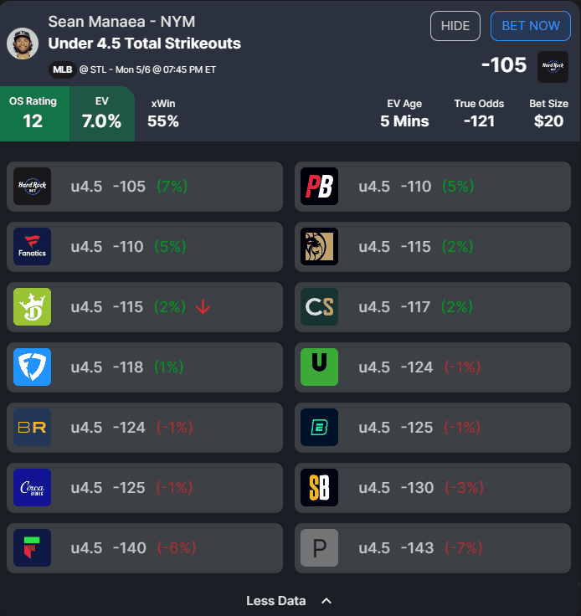Open the Circa Sports logo
This screenshot has height=616, width=581.
(32, 488)
